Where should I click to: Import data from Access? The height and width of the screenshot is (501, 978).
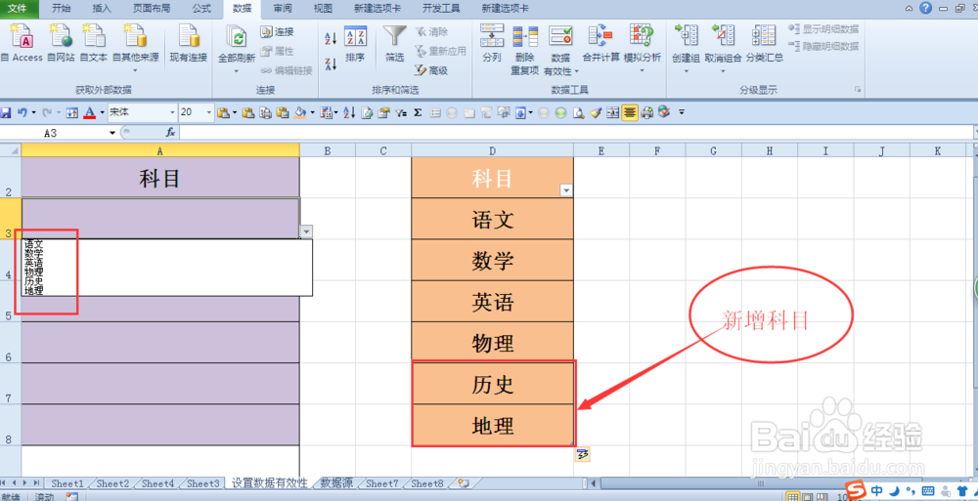(x=22, y=42)
